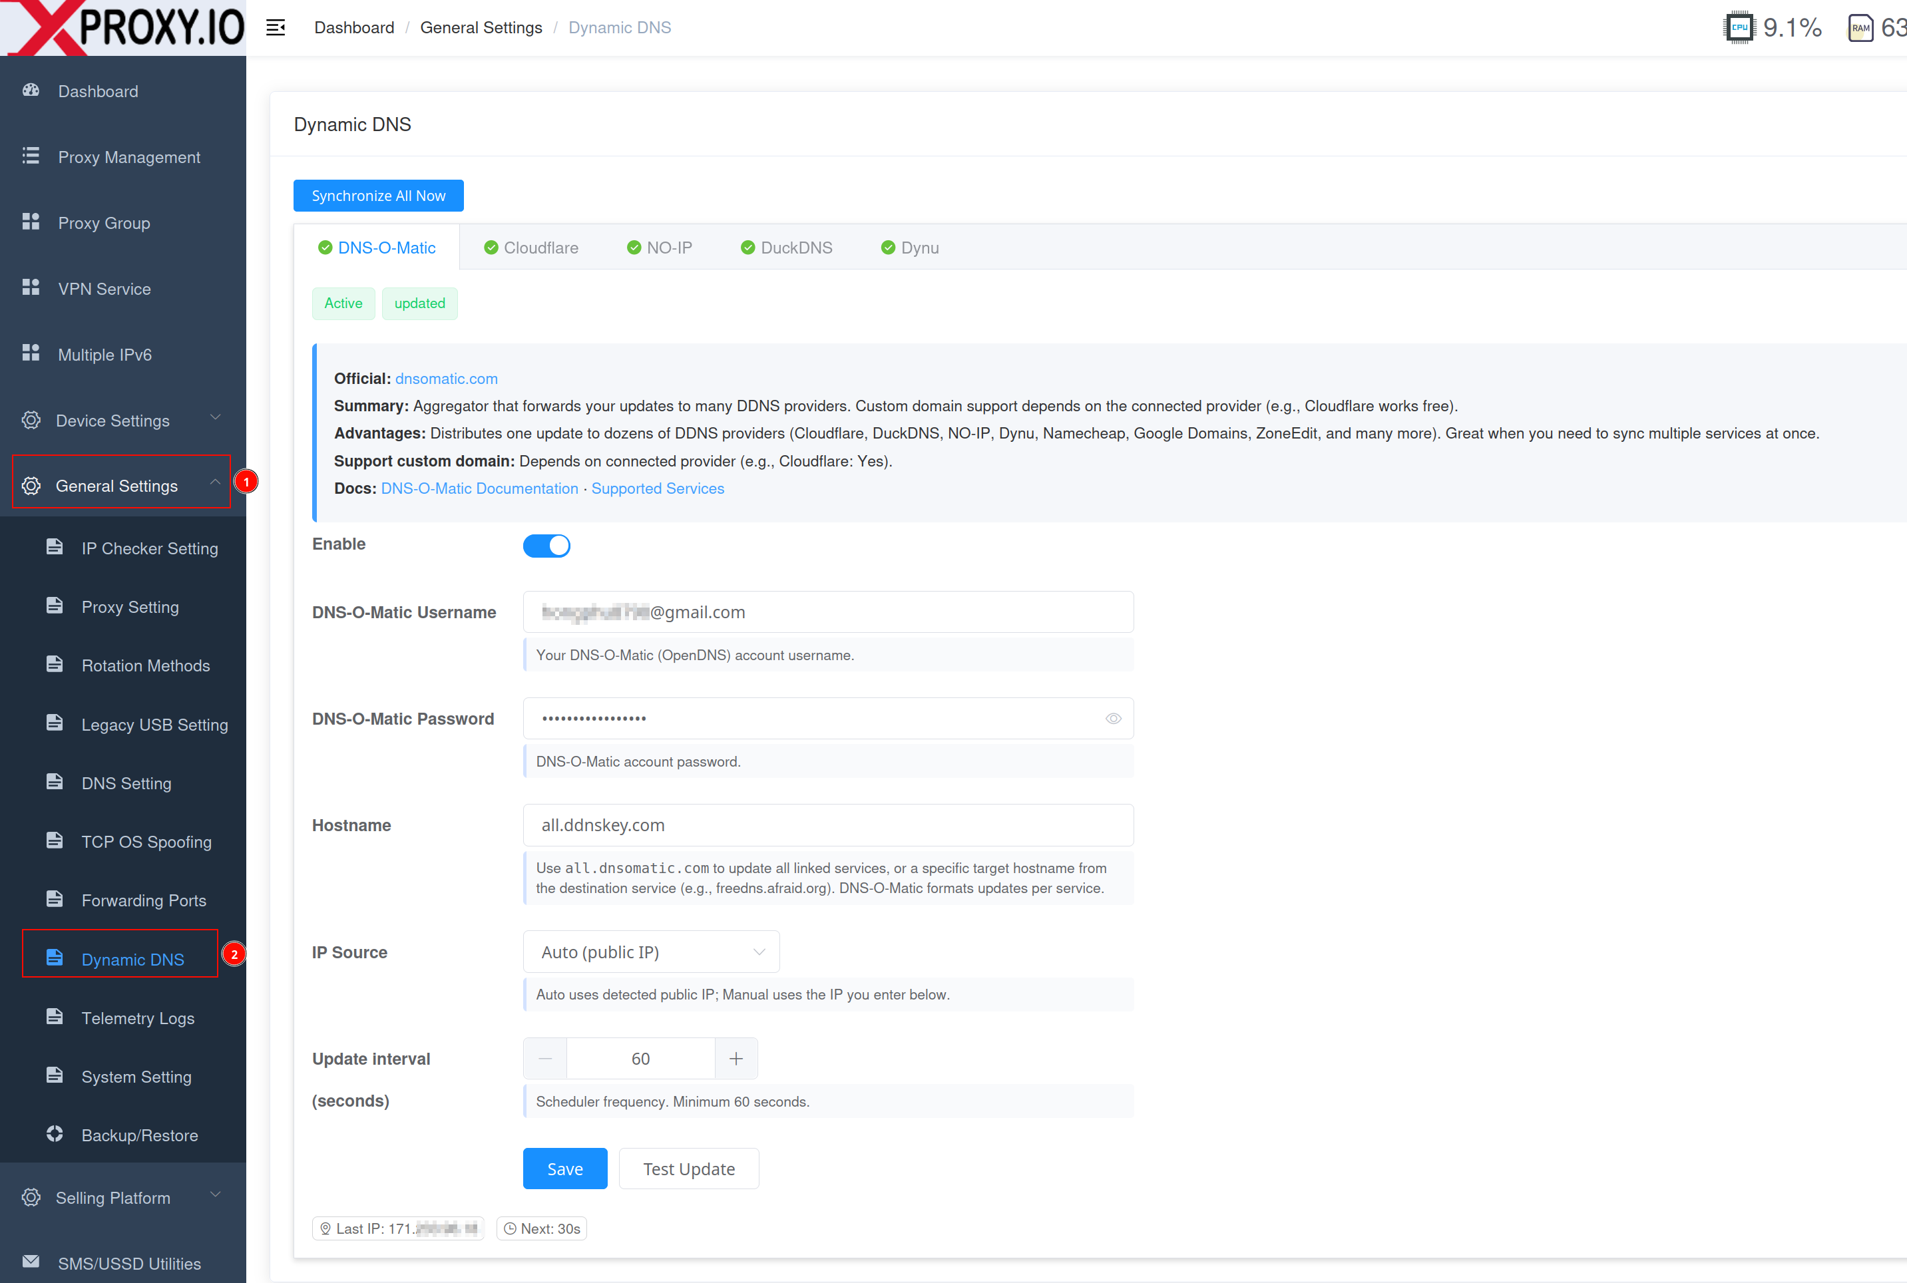Image resolution: width=1907 pixels, height=1283 pixels.
Task: Switch to the DuckDNS tab
Action: click(x=787, y=248)
